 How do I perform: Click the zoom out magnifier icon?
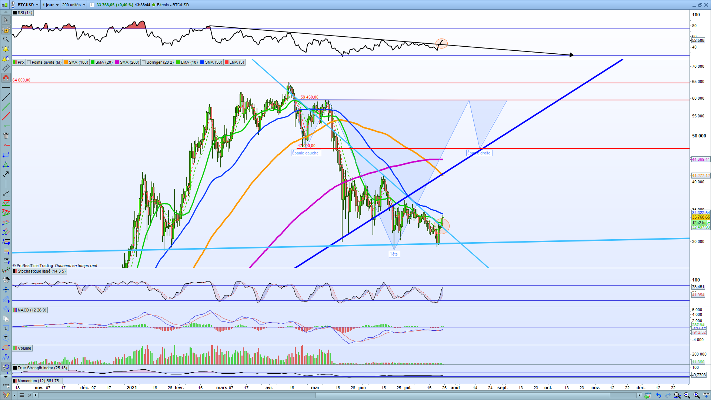[687, 395]
